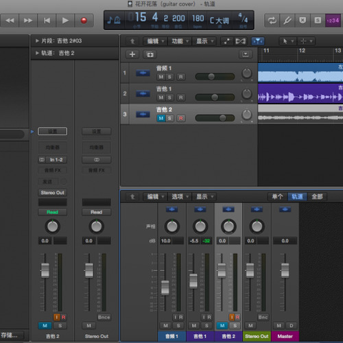This screenshot has width=343, height=343.
Task: Click the Stereo Out output button in inspector
Action: 52,193
